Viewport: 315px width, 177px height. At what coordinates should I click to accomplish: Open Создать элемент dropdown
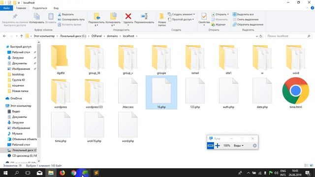[181, 14]
